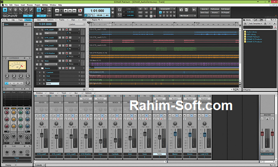Switch to the ProCh inspector tab
278x167 pixels.
click(x=28, y=20)
